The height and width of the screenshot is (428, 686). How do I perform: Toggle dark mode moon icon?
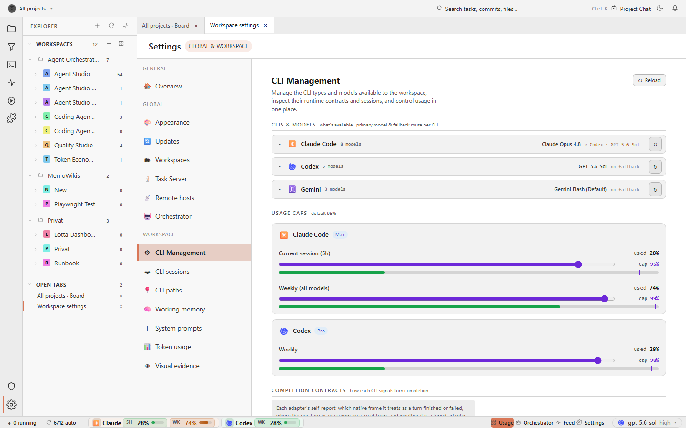tap(660, 8)
